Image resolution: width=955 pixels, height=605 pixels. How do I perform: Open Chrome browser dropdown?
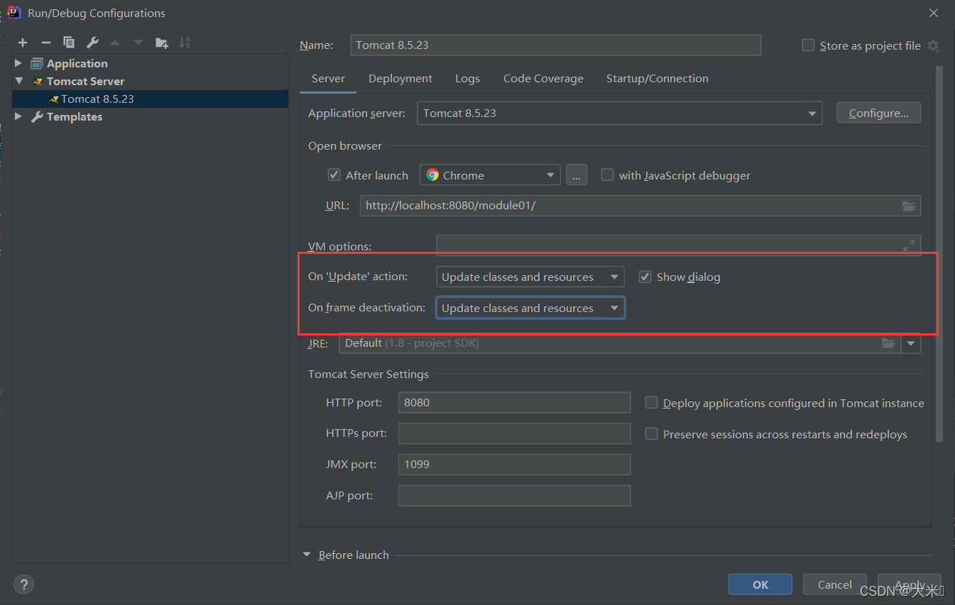pyautogui.click(x=490, y=175)
